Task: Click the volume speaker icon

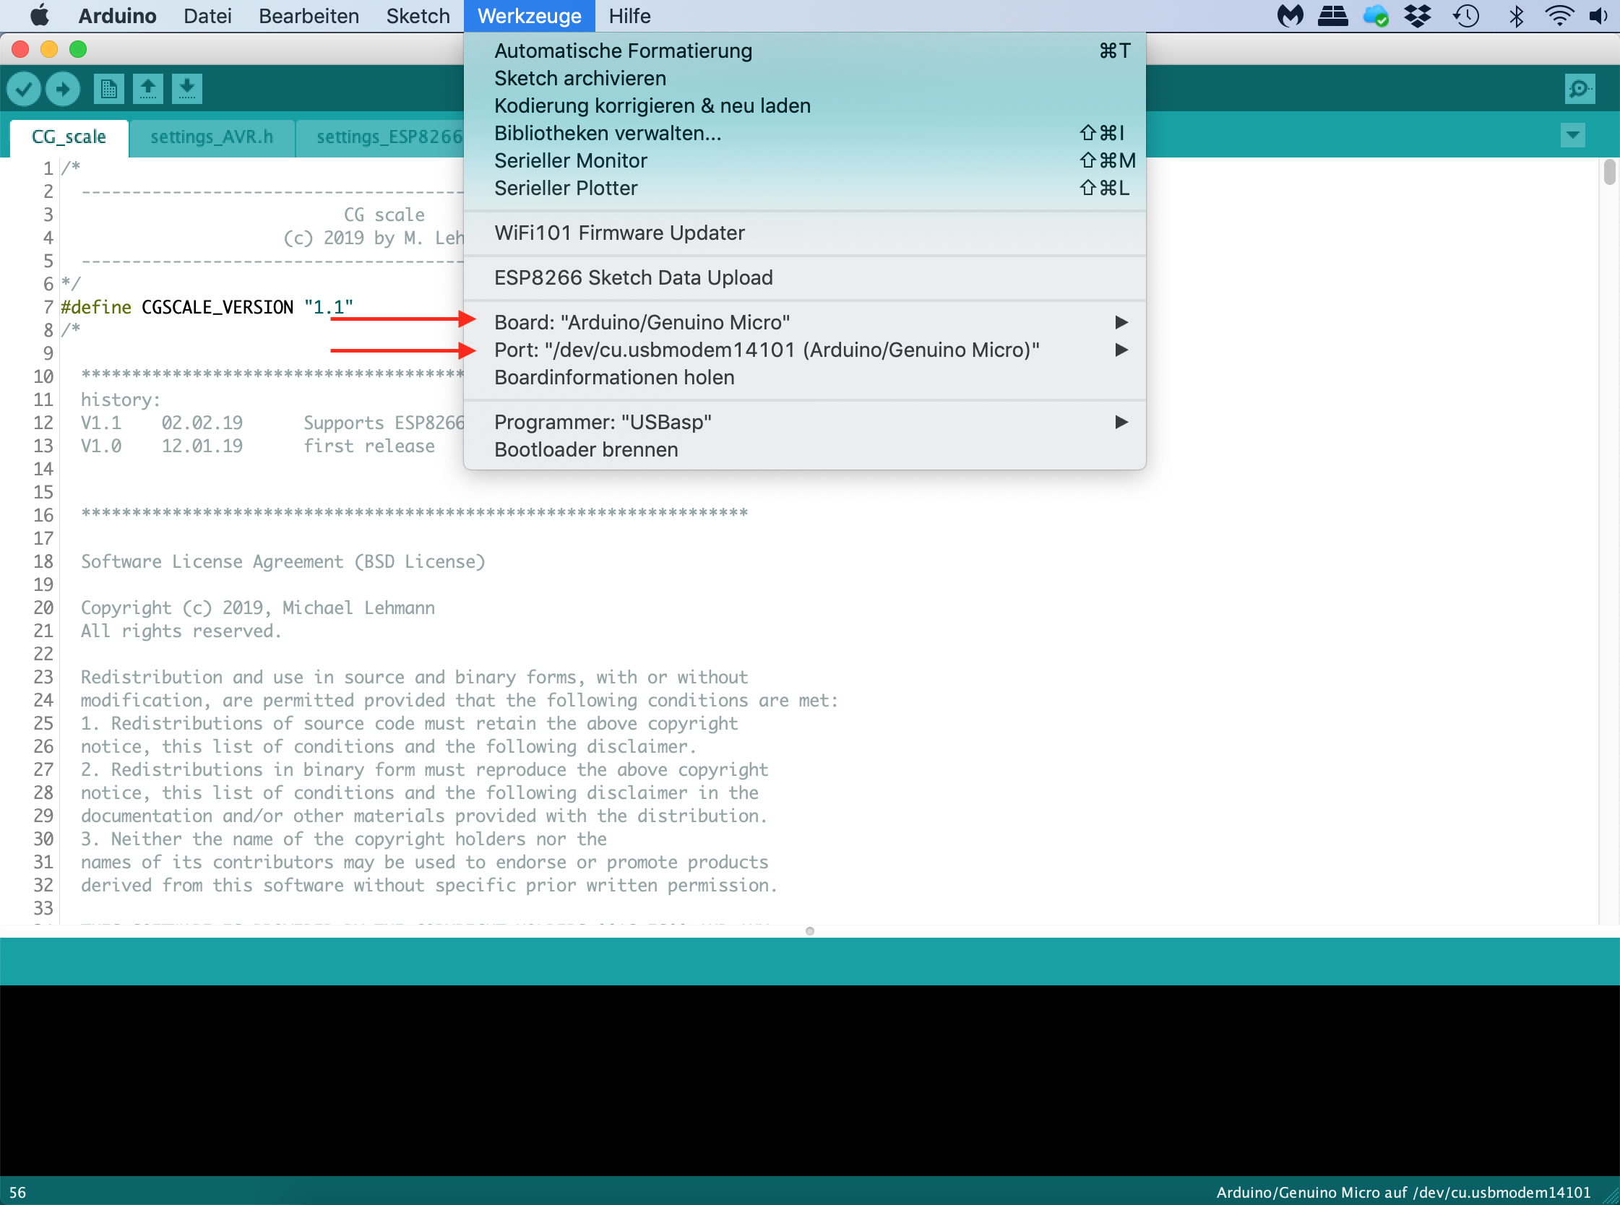Action: click(1598, 15)
